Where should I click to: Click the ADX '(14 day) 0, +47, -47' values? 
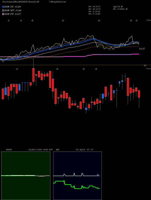pos(84,150)
